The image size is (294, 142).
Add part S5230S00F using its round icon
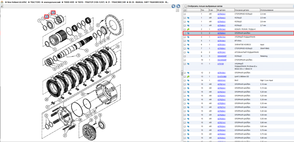click(185, 60)
